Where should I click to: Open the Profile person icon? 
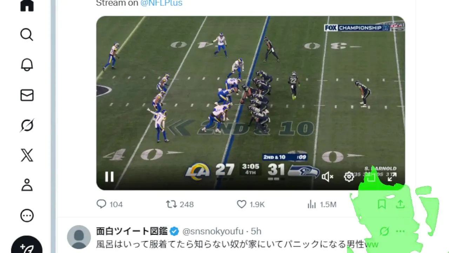pyautogui.click(x=27, y=185)
